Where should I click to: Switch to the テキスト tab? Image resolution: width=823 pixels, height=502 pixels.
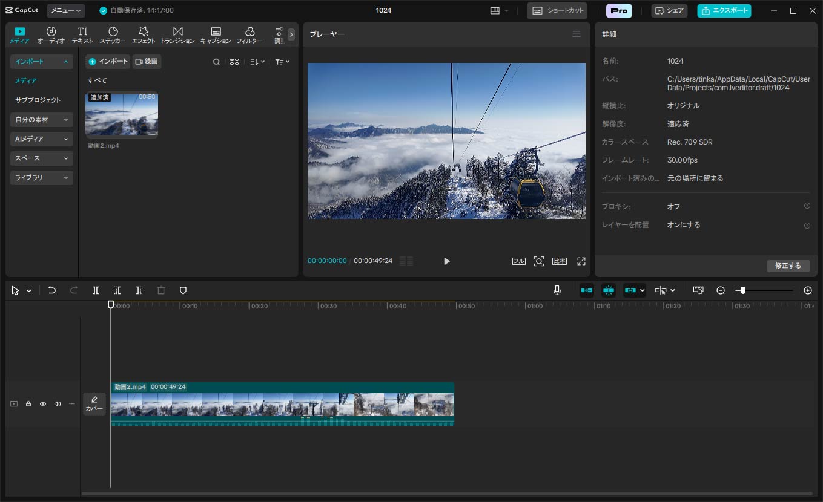click(82, 35)
